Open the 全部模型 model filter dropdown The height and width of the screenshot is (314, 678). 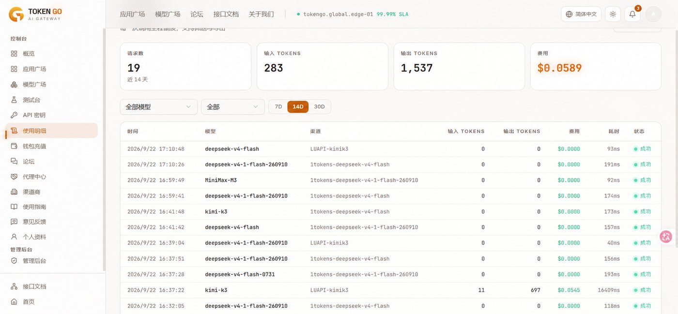tap(159, 107)
